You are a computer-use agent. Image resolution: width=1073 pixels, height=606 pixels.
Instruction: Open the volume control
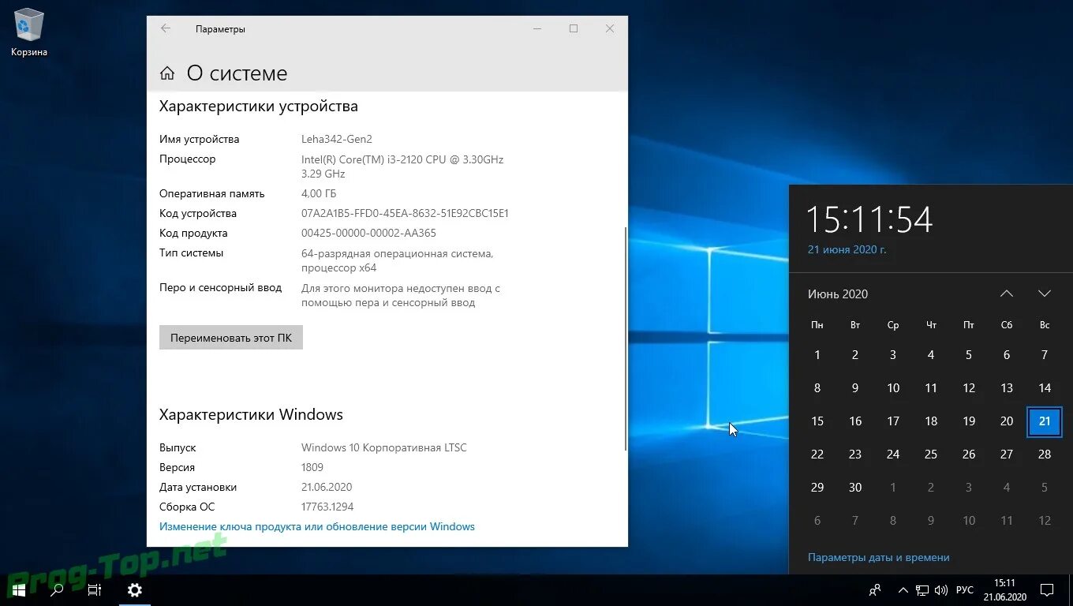coord(940,589)
